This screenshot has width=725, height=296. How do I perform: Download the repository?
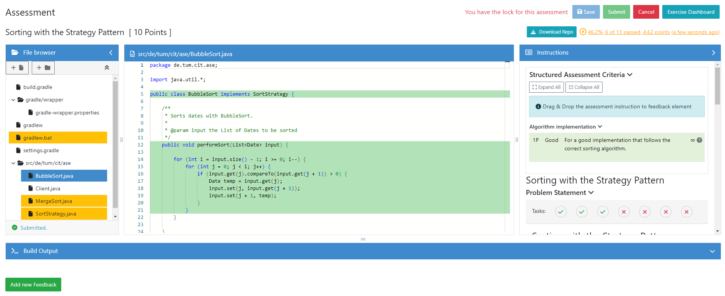pos(551,32)
